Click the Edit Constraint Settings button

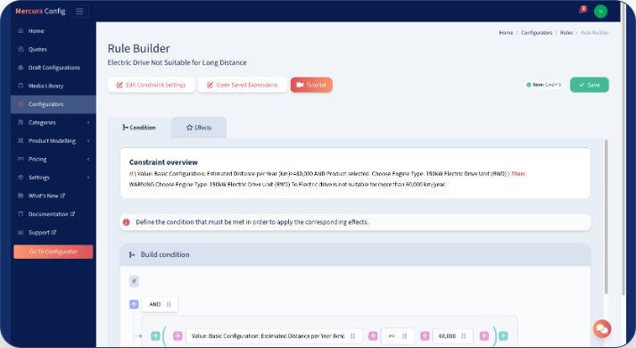(x=152, y=85)
